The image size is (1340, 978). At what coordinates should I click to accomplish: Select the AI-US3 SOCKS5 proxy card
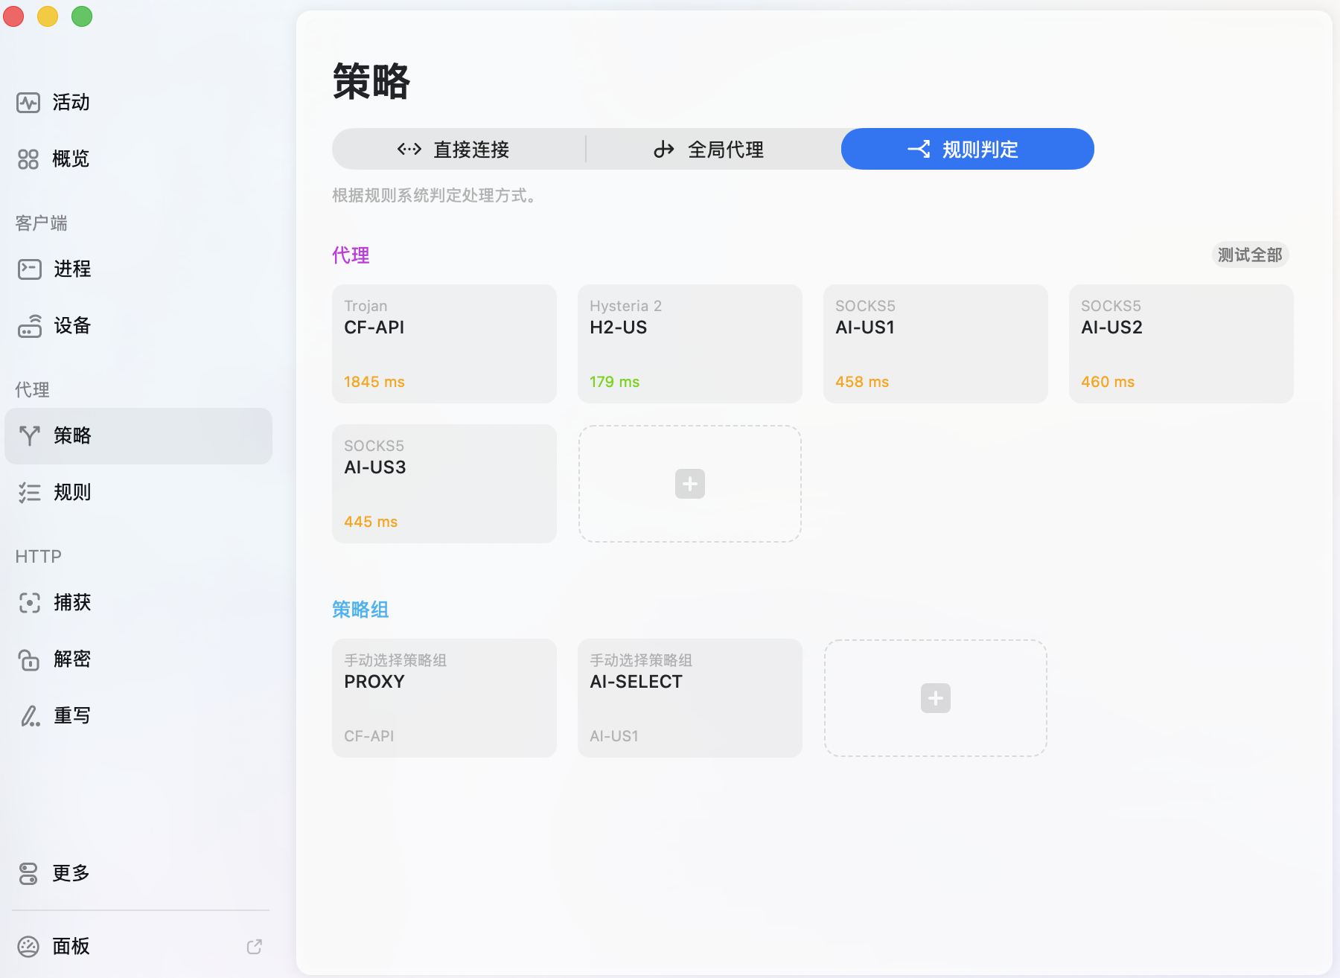click(x=444, y=484)
